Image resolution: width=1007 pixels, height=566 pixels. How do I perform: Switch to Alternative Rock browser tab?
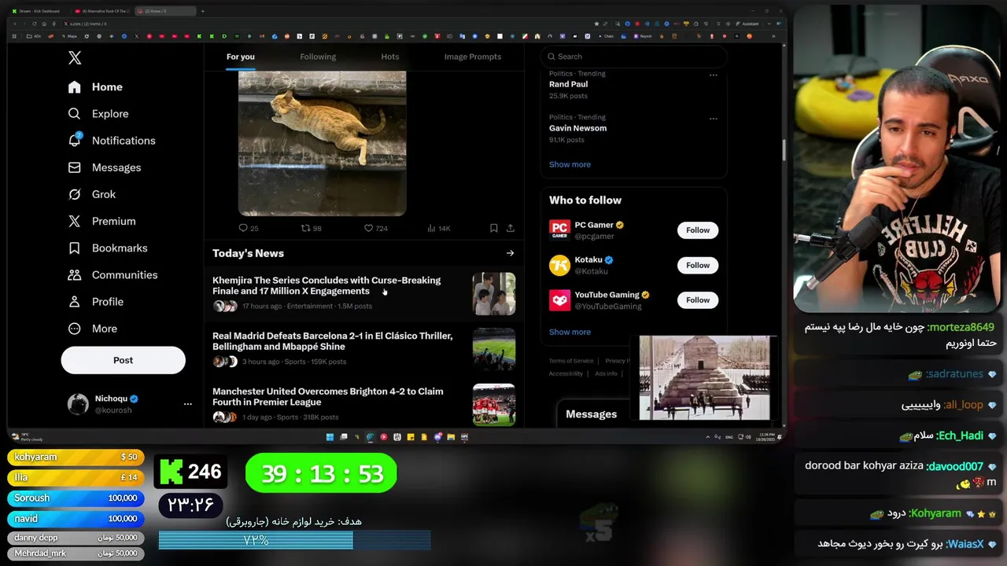102,11
